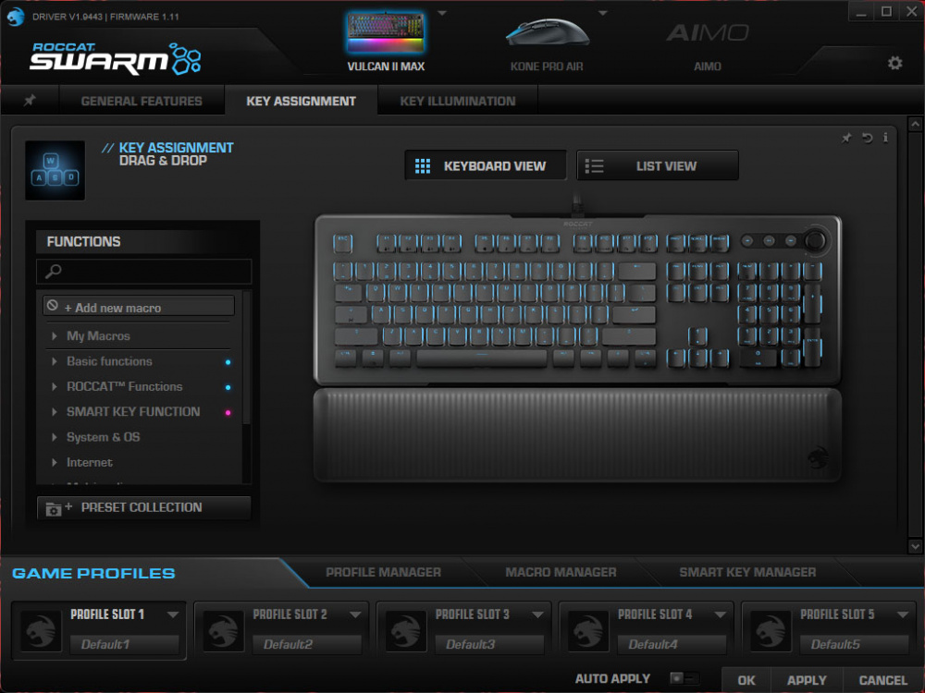Open Profile Slot 2 dropdown
This screenshot has height=693, width=925.
(355, 614)
